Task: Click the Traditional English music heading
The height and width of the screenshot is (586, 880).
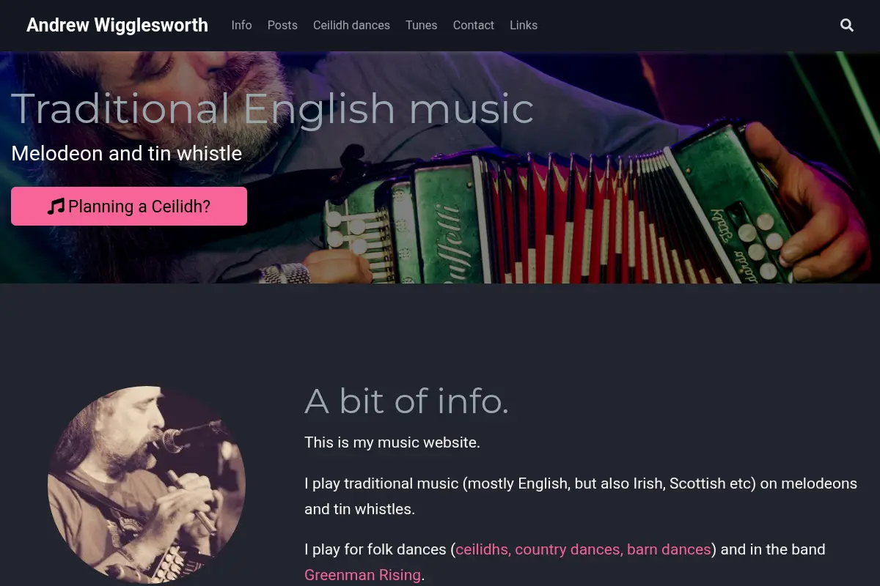Action: [272, 108]
